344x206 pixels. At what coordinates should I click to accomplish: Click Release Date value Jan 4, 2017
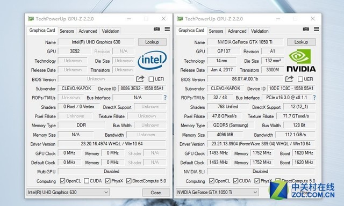tap(222, 70)
